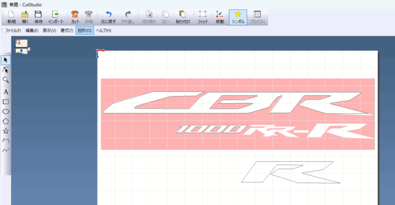Select the text A tool
The image size is (395, 205).
click(x=5, y=92)
